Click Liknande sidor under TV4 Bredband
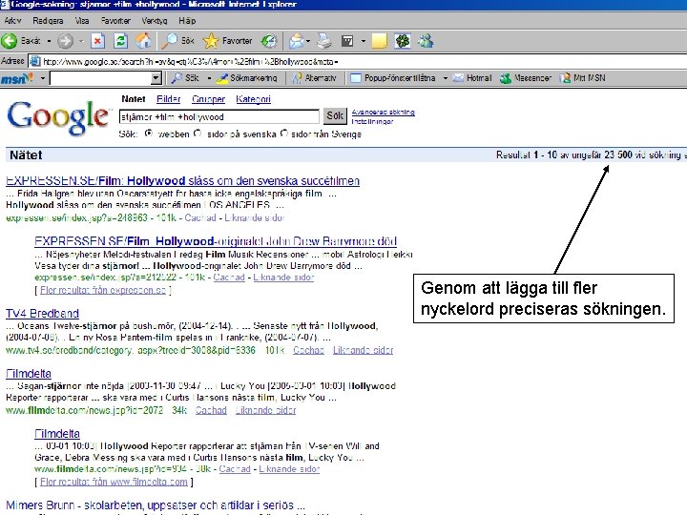Image resolution: width=687 pixels, height=515 pixels. point(363,350)
